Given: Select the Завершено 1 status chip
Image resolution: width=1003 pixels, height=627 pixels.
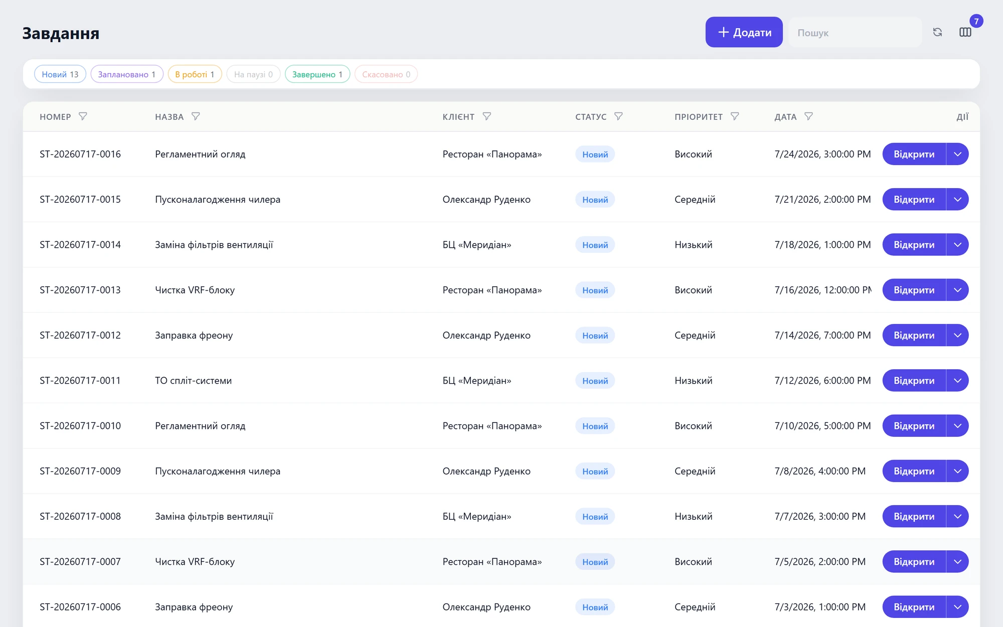Looking at the screenshot, I should 317,74.
